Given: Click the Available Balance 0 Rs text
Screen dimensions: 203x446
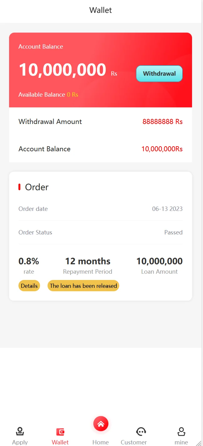Looking at the screenshot, I should [48, 94].
